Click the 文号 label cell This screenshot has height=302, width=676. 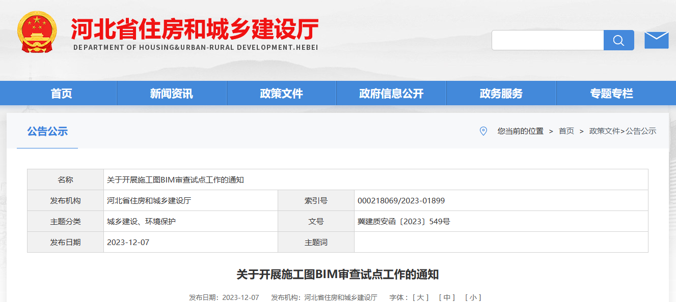click(x=316, y=222)
